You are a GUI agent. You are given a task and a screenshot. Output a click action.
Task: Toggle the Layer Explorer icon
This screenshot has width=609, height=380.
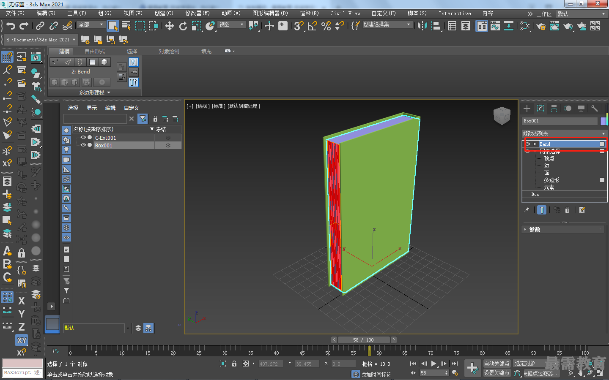click(x=466, y=26)
